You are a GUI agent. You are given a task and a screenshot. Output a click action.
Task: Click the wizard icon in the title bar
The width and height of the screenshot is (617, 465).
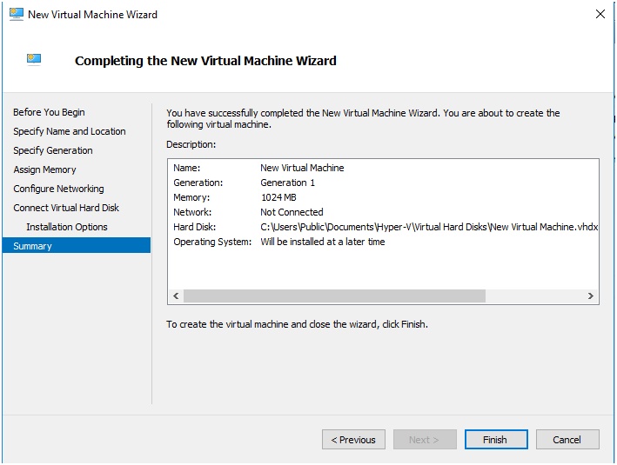17,14
